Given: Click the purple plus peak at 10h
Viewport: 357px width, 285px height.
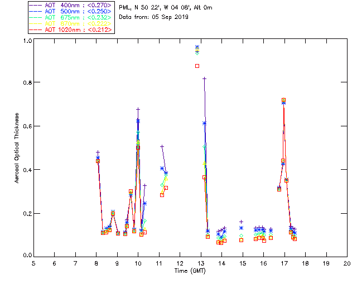Looking at the screenshot, I should (x=138, y=109).
